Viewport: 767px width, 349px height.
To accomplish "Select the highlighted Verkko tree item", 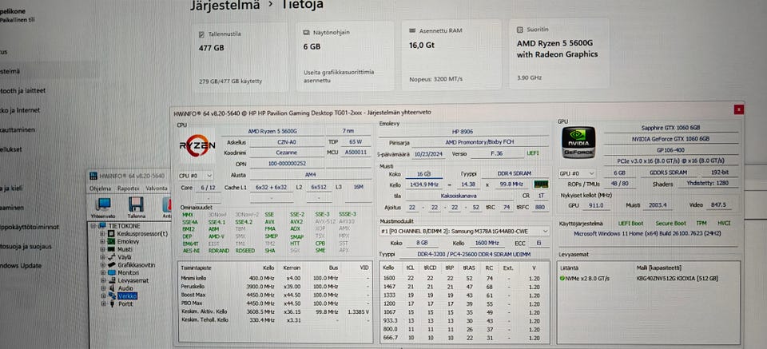I will (127, 296).
